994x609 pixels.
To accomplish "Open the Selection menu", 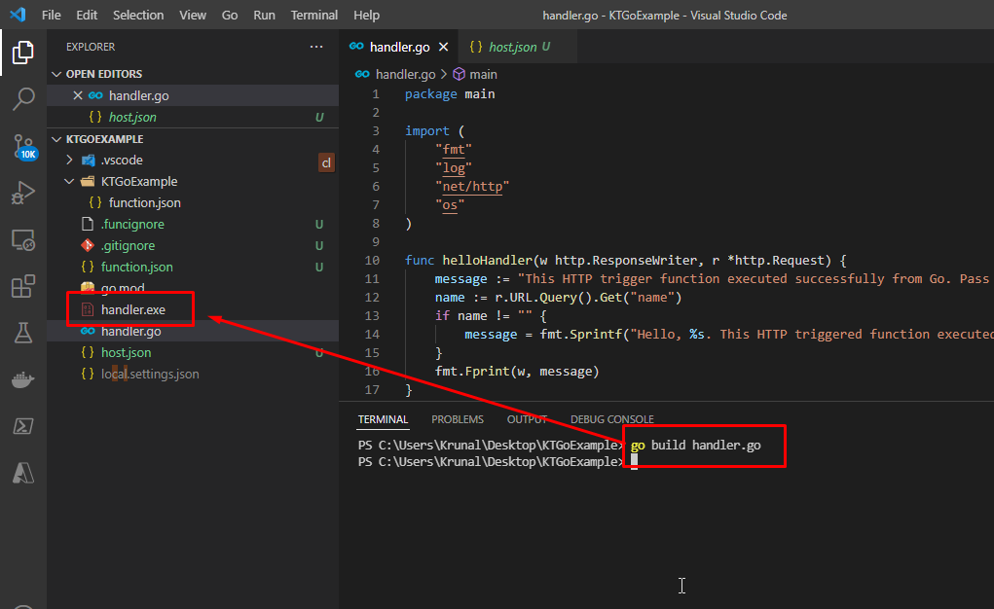I will [x=138, y=15].
